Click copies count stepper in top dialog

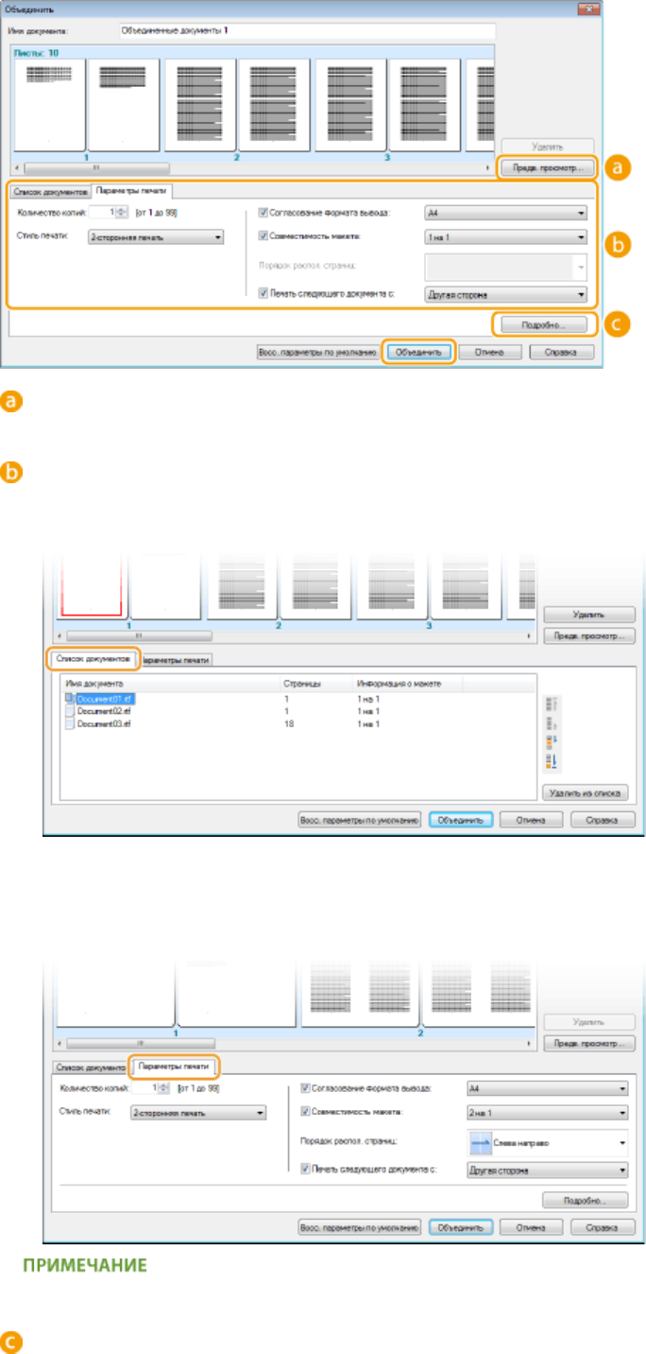coord(121,214)
